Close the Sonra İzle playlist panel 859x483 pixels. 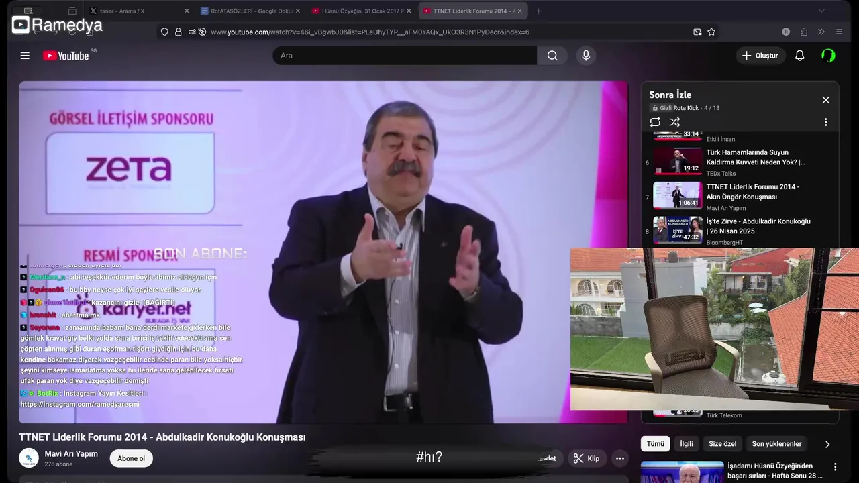pos(825,100)
